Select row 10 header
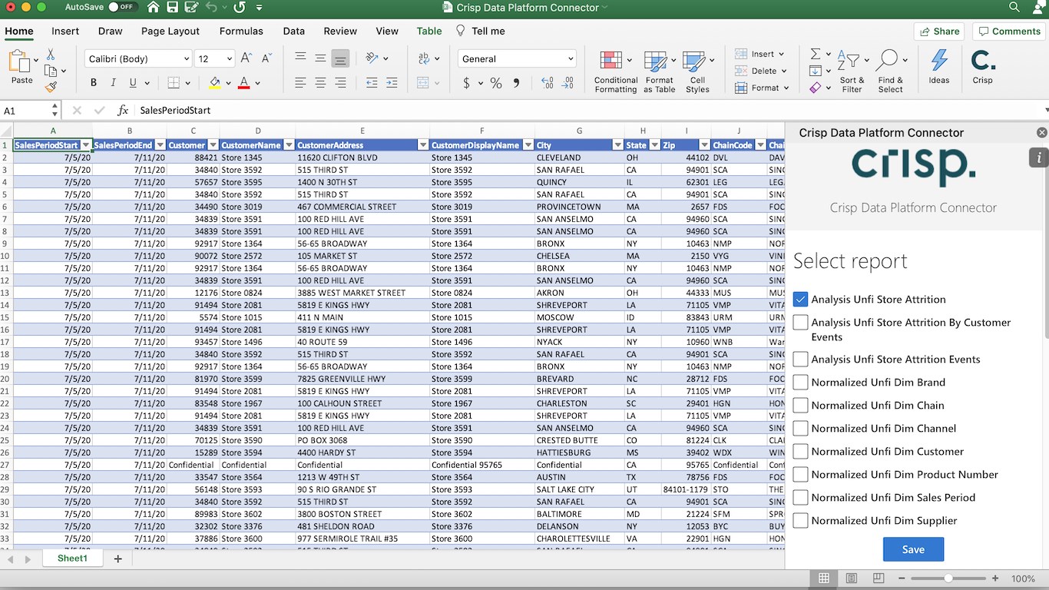This screenshot has height=590, width=1049. coord(6,256)
